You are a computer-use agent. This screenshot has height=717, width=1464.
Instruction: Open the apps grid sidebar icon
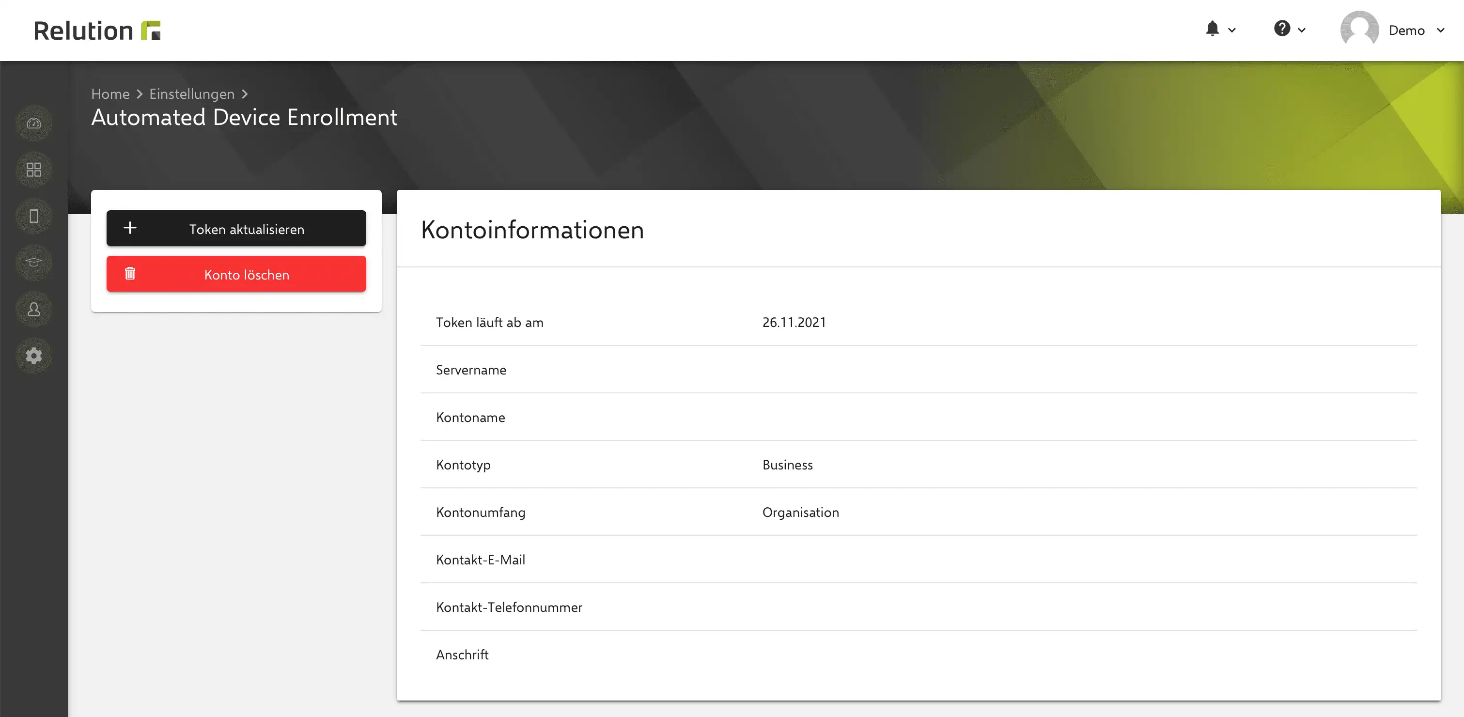pos(34,170)
